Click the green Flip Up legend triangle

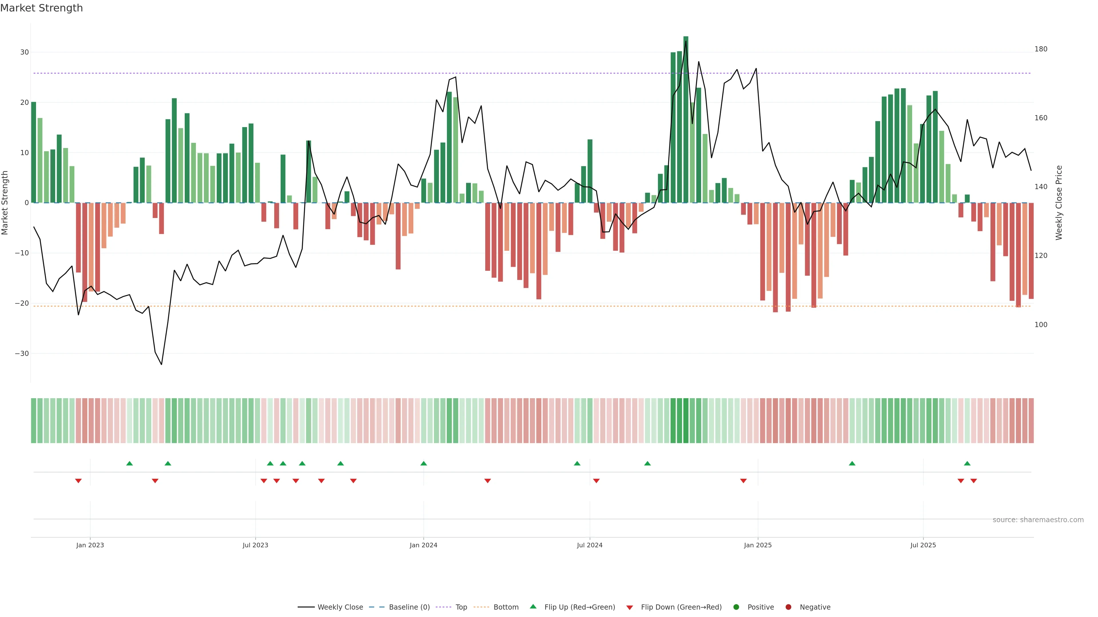(x=533, y=607)
